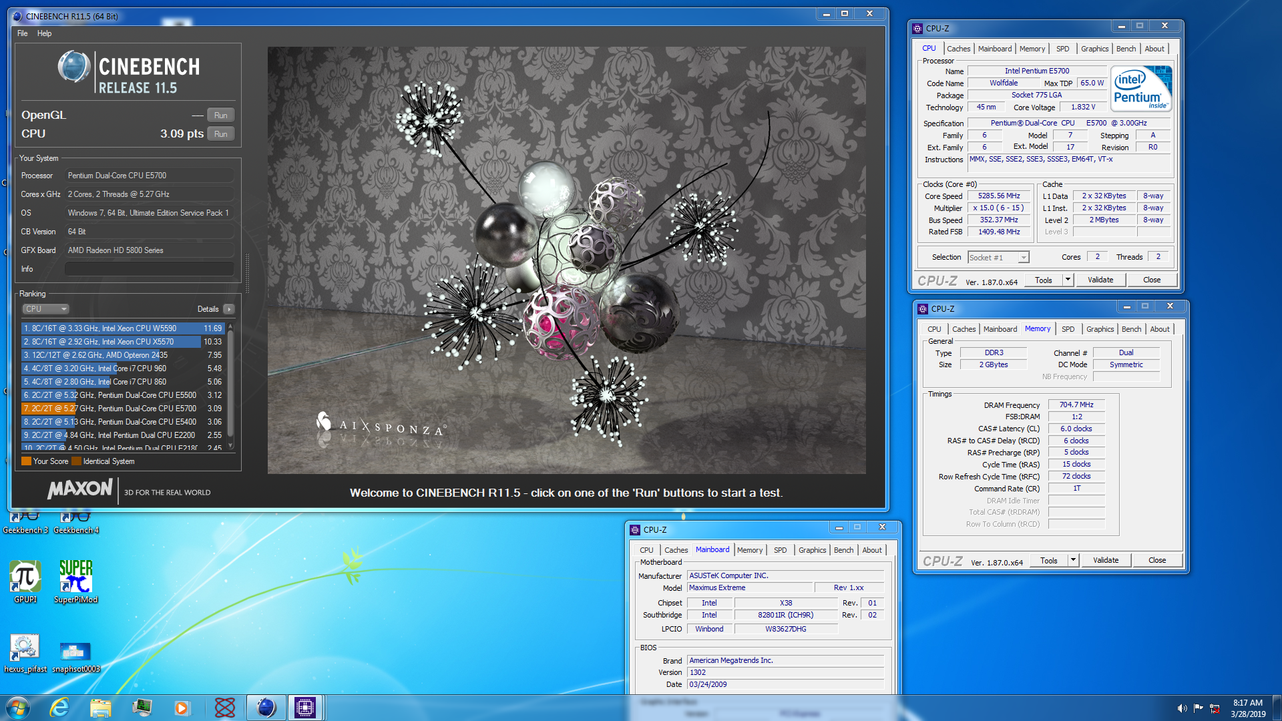Open Windows Explorer folder on the taskbar

click(x=100, y=708)
